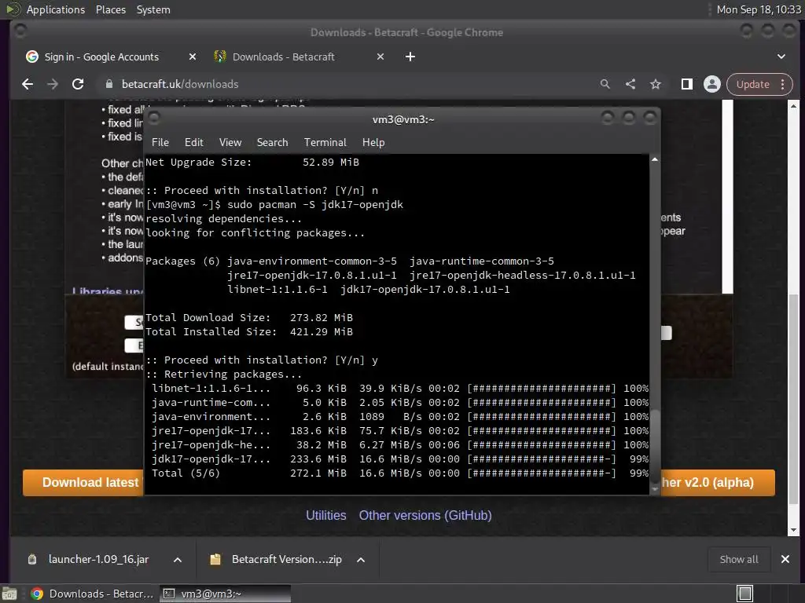Click the 'Total Installed Size: 421.29 MiB' line
805x603 pixels.
click(x=249, y=332)
